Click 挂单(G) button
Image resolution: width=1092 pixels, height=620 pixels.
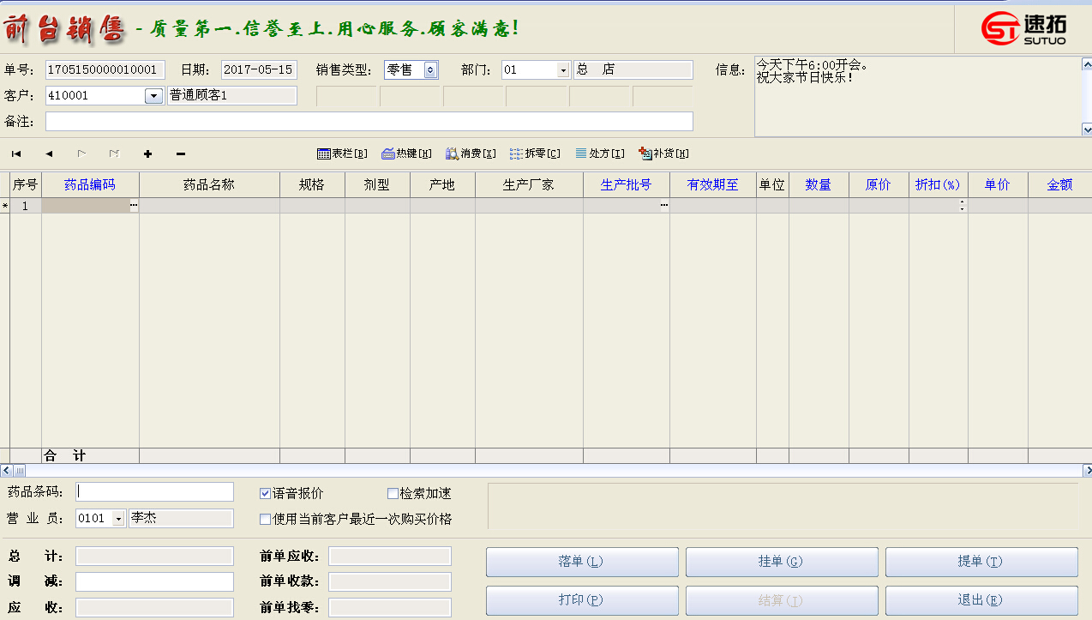click(782, 562)
